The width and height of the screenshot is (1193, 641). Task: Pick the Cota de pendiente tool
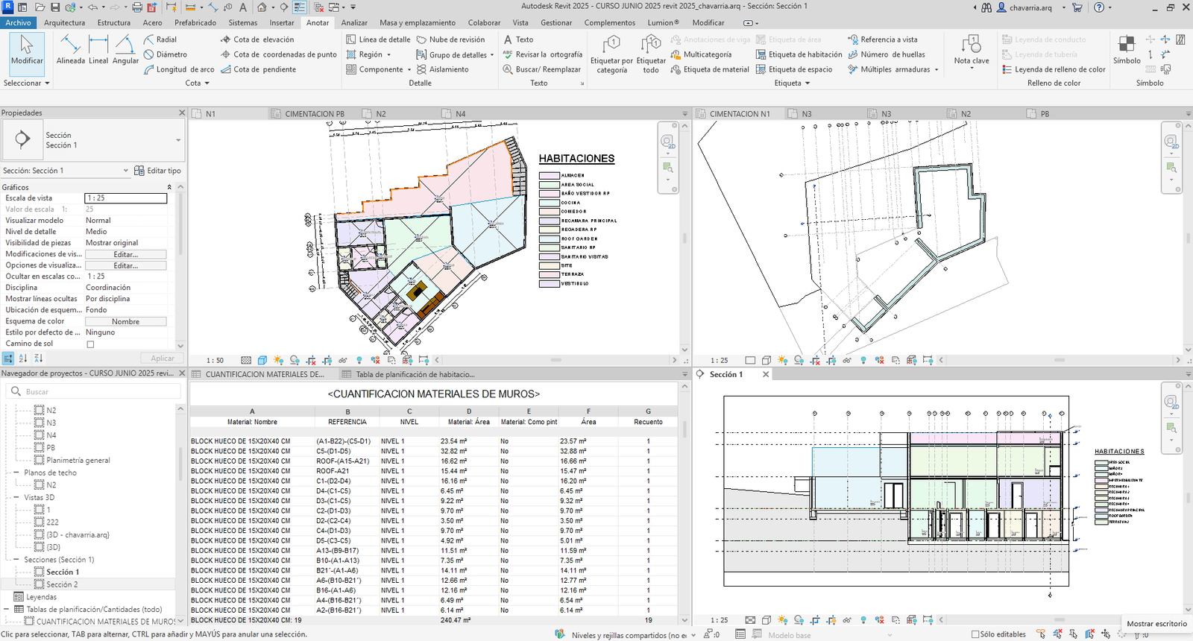pyautogui.click(x=258, y=69)
